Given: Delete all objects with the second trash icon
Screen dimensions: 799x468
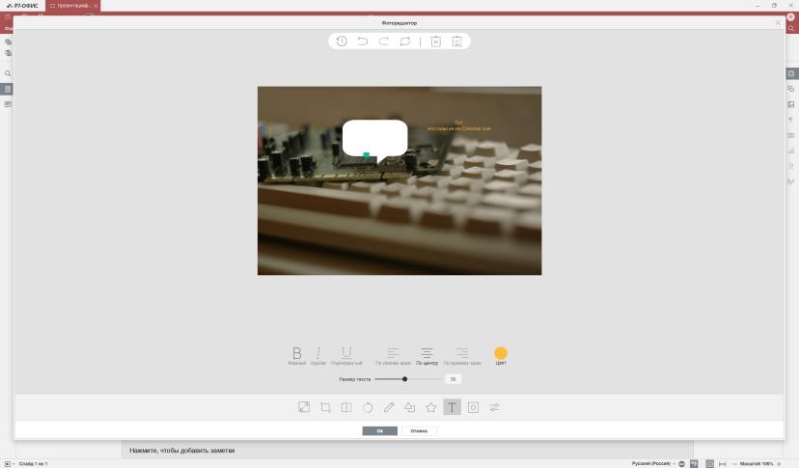Looking at the screenshot, I should tap(457, 41).
